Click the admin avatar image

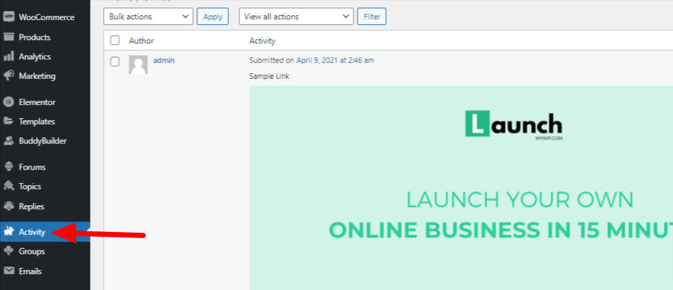pos(138,65)
